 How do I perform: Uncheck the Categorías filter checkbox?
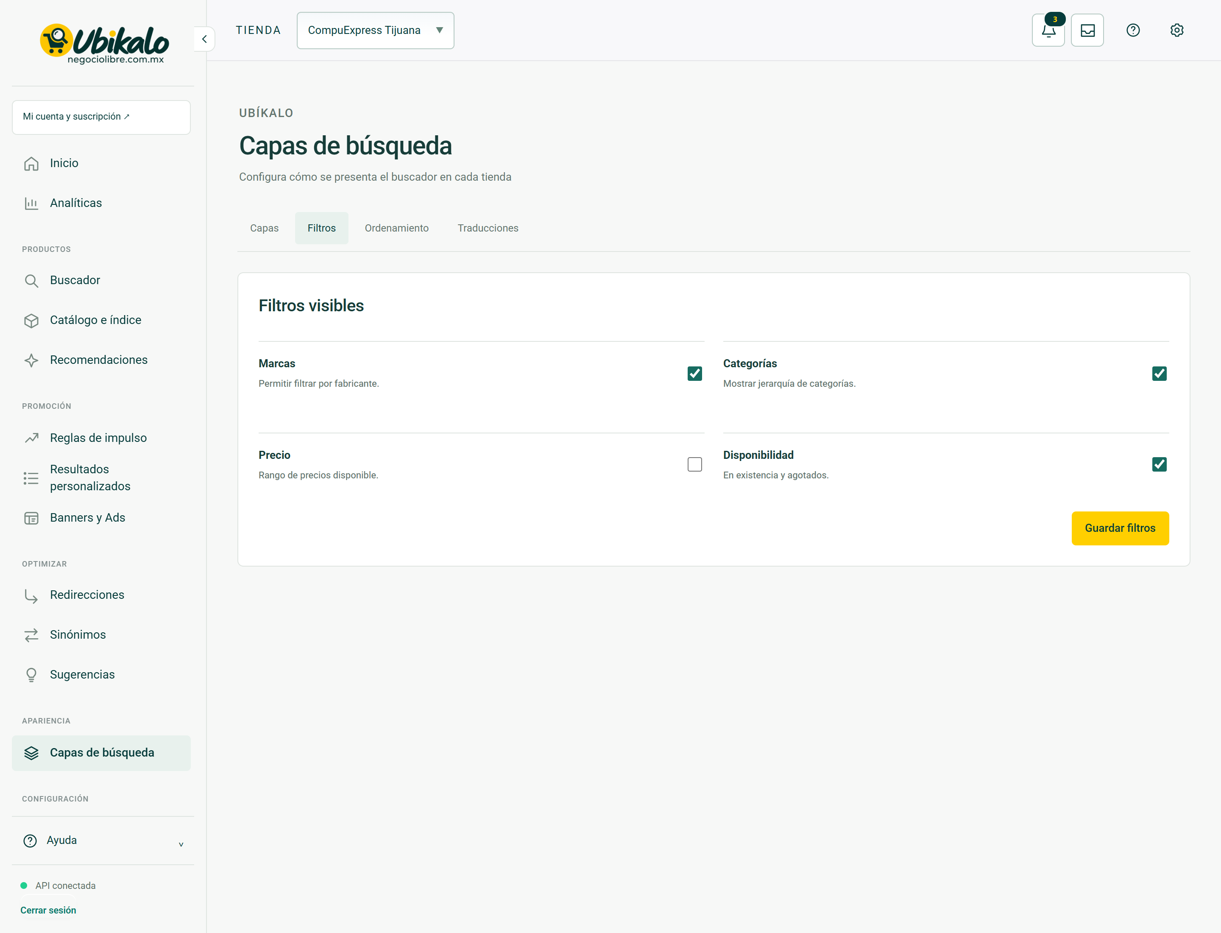[1160, 373]
